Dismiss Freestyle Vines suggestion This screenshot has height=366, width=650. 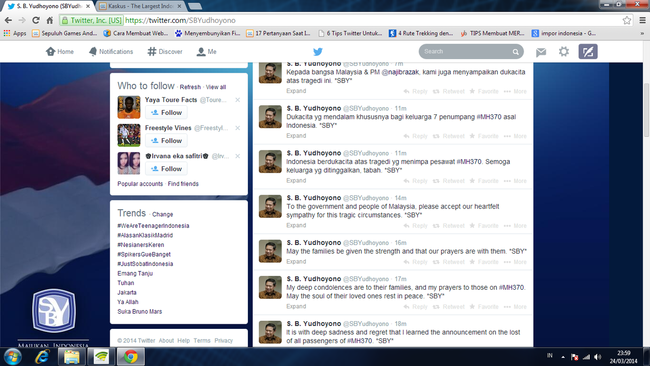tap(238, 128)
